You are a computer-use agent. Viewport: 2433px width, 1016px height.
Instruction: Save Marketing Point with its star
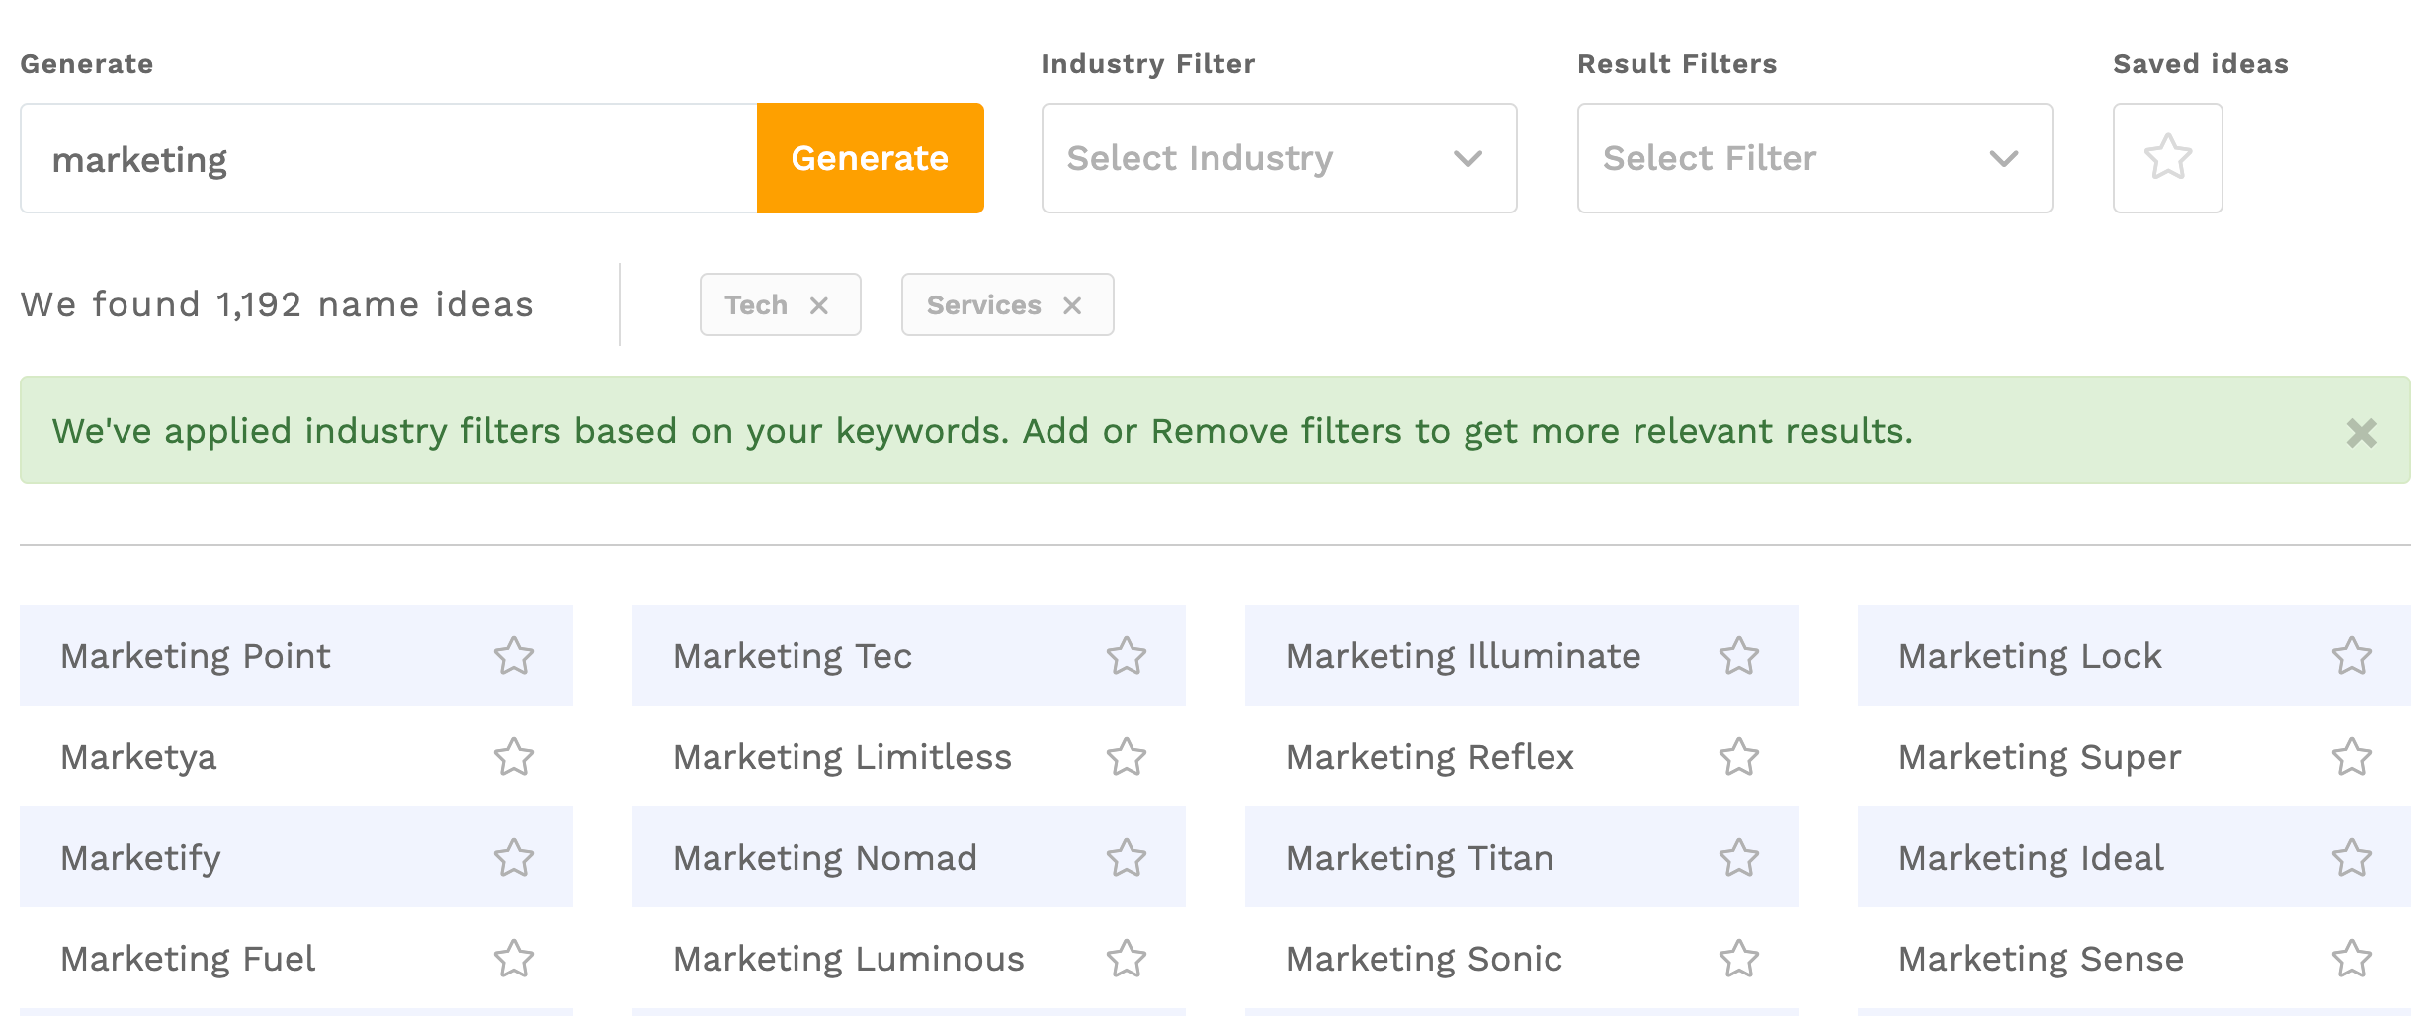[x=514, y=656]
